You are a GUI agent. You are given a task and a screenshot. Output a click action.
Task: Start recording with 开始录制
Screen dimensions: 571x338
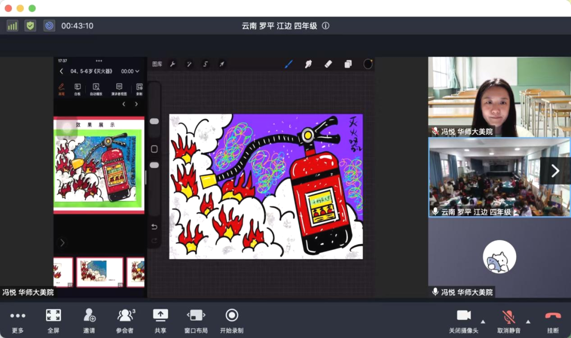pyautogui.click(x=232, y=316)
